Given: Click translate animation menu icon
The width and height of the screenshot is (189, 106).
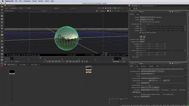Looking at the screenshot, I should click(x=165, y=44).
